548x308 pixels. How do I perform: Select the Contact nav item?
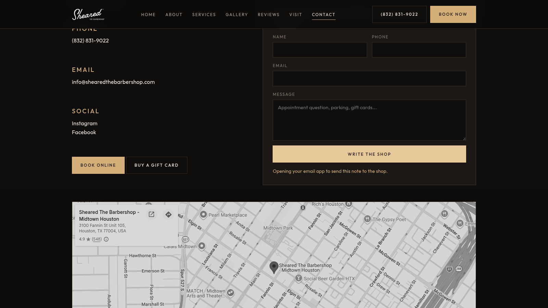pos(324,15)
